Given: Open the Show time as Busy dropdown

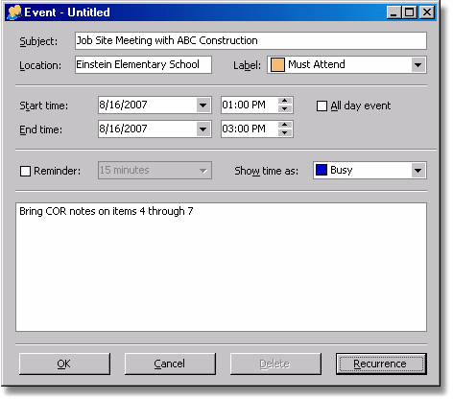Looking at the screenshot, I should pyautogui.click(x=370, y=170).
